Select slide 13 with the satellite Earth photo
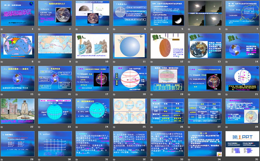This screenshot has width=260, height=161. (205, 46)
